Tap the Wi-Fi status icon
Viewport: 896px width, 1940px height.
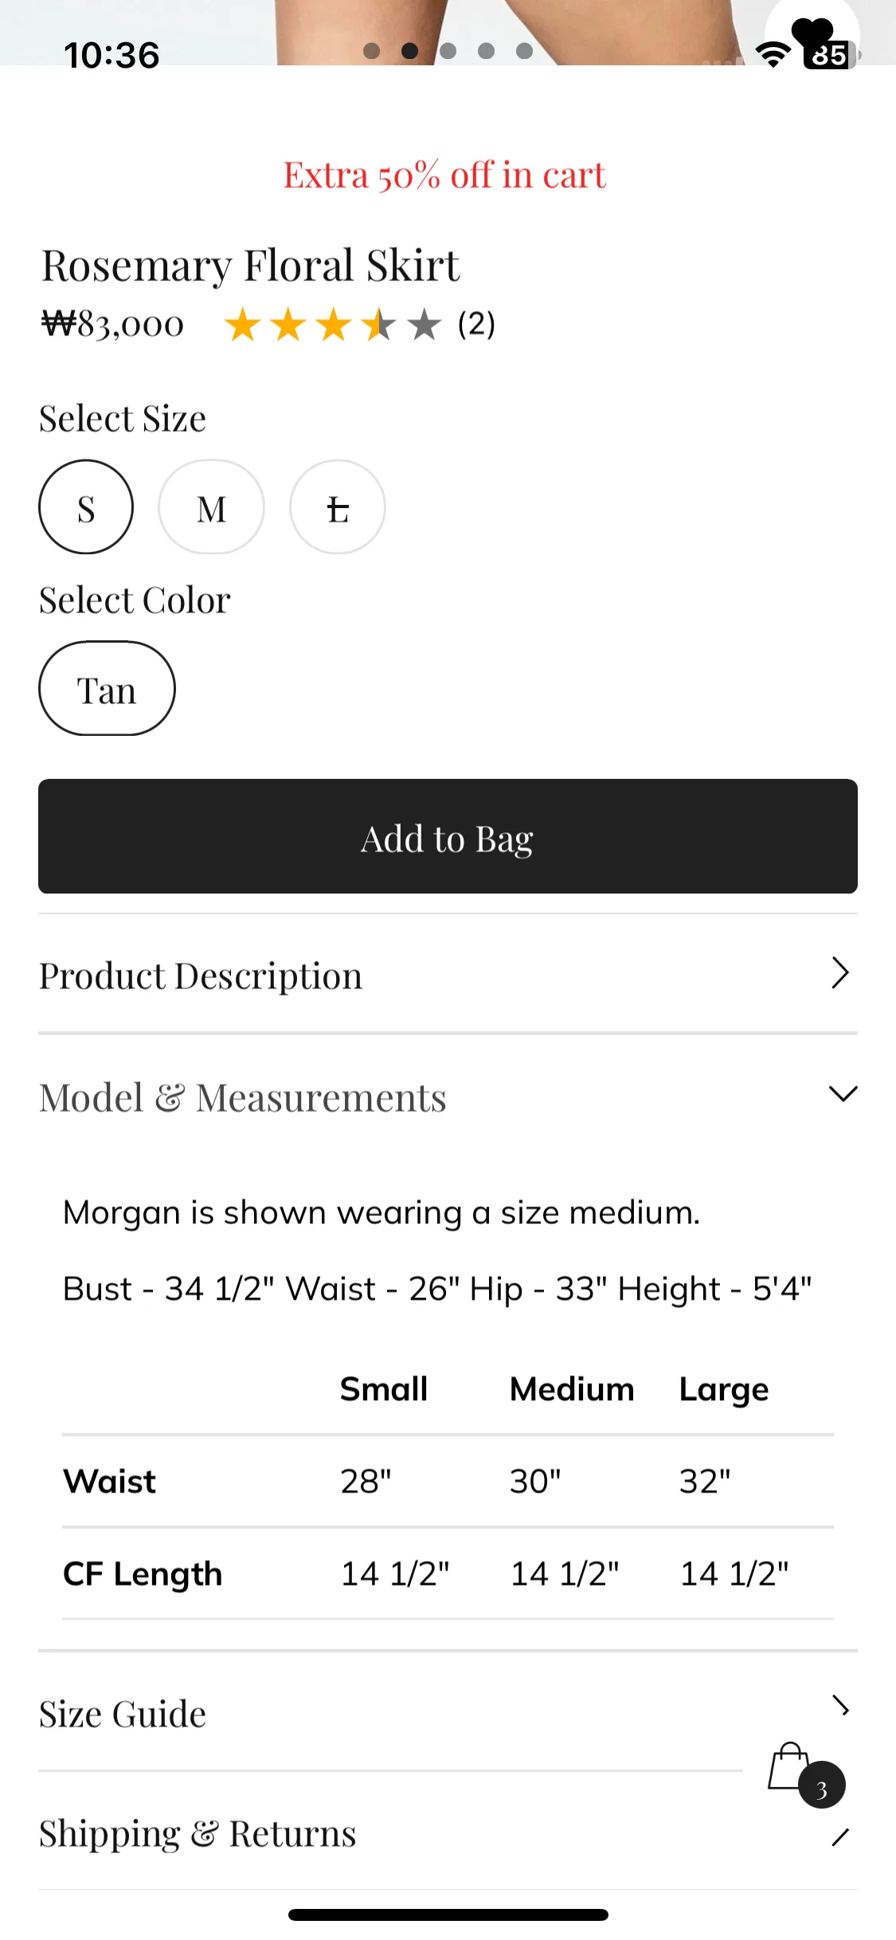click(773, 55)
